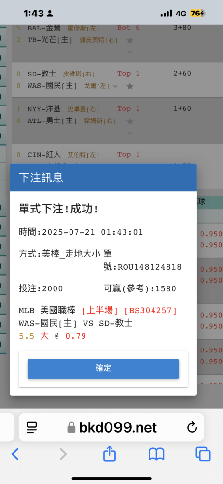Tap the bet number ROU148124818
The image size is (223, 484).
[x=149, y=267]
